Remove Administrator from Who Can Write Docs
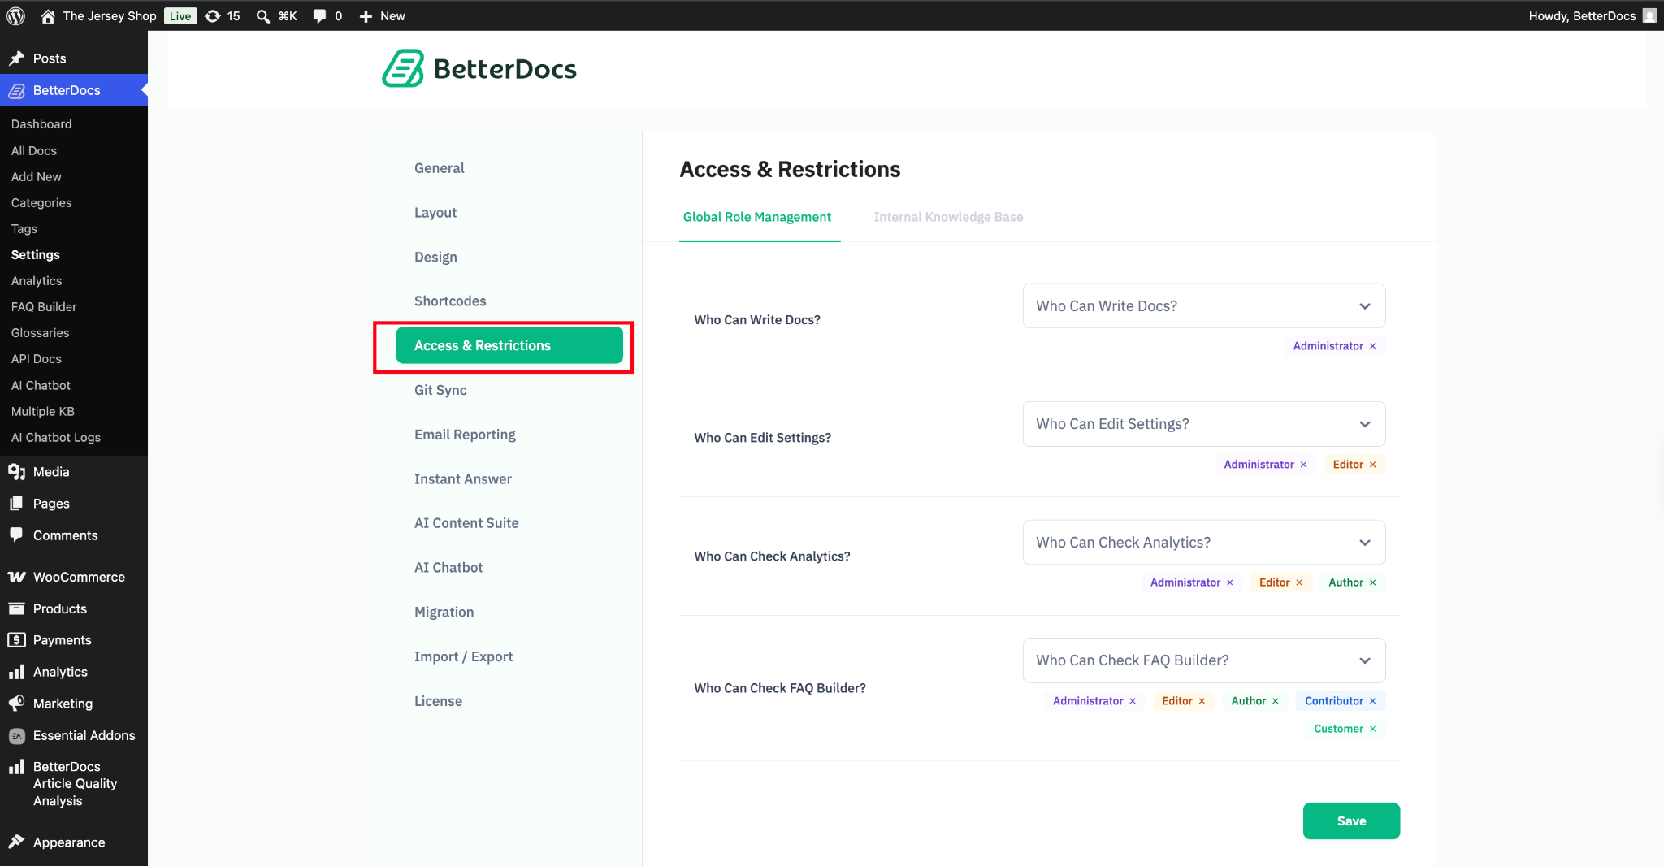 (1373, 346)
